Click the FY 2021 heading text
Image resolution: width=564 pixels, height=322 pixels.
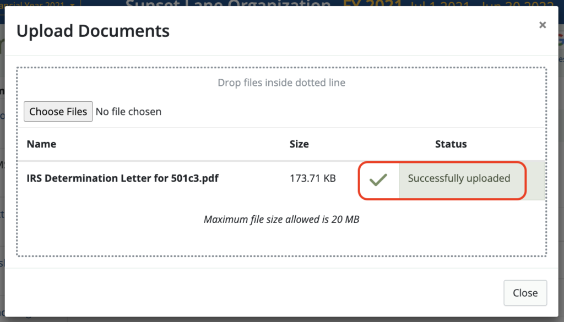coord(371,4)
